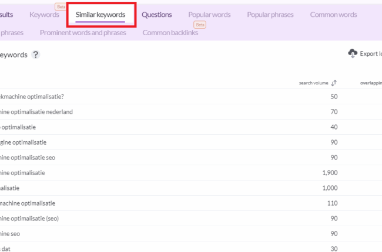Switch to Common backlinks tab

click(170, 33)
